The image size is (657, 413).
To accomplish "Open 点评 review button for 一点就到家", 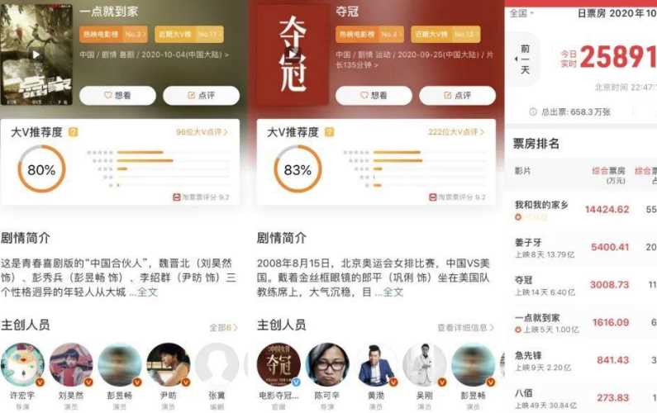I will (x=201, y=96).
